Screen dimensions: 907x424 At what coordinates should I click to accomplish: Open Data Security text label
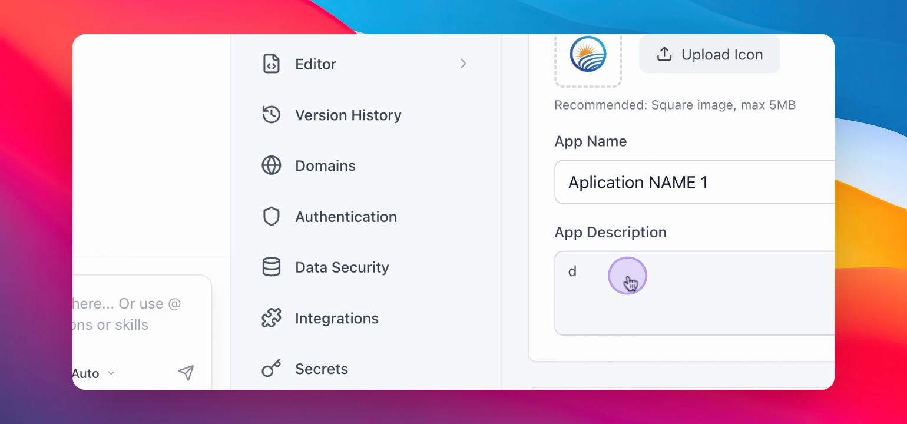342,267
